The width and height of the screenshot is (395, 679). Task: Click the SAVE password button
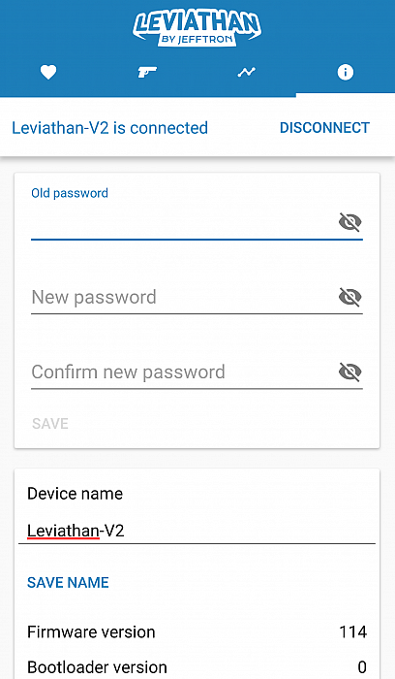pyautogui.click(x=50, y=424)
